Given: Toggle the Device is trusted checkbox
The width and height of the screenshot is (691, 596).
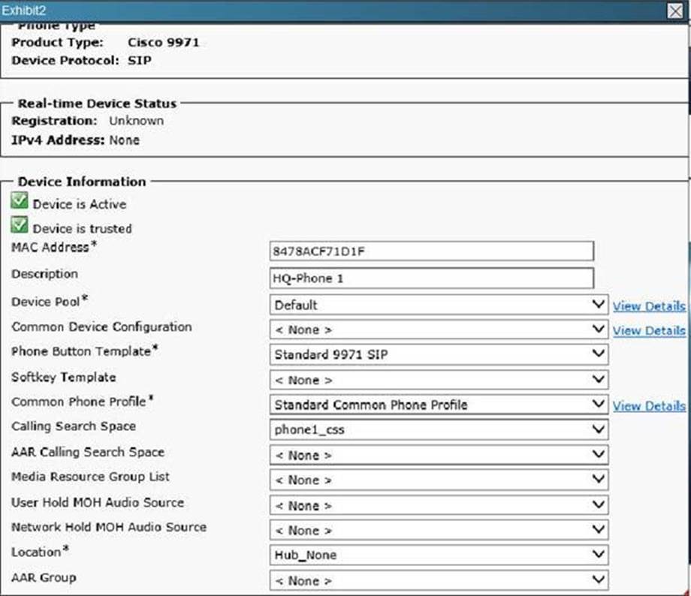Looking at the screenshot, I should tap(20, 226).
